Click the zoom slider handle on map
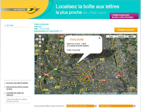The height and width of the screenshot is (111, 141). pyautogui.click(x=40, y=58)
